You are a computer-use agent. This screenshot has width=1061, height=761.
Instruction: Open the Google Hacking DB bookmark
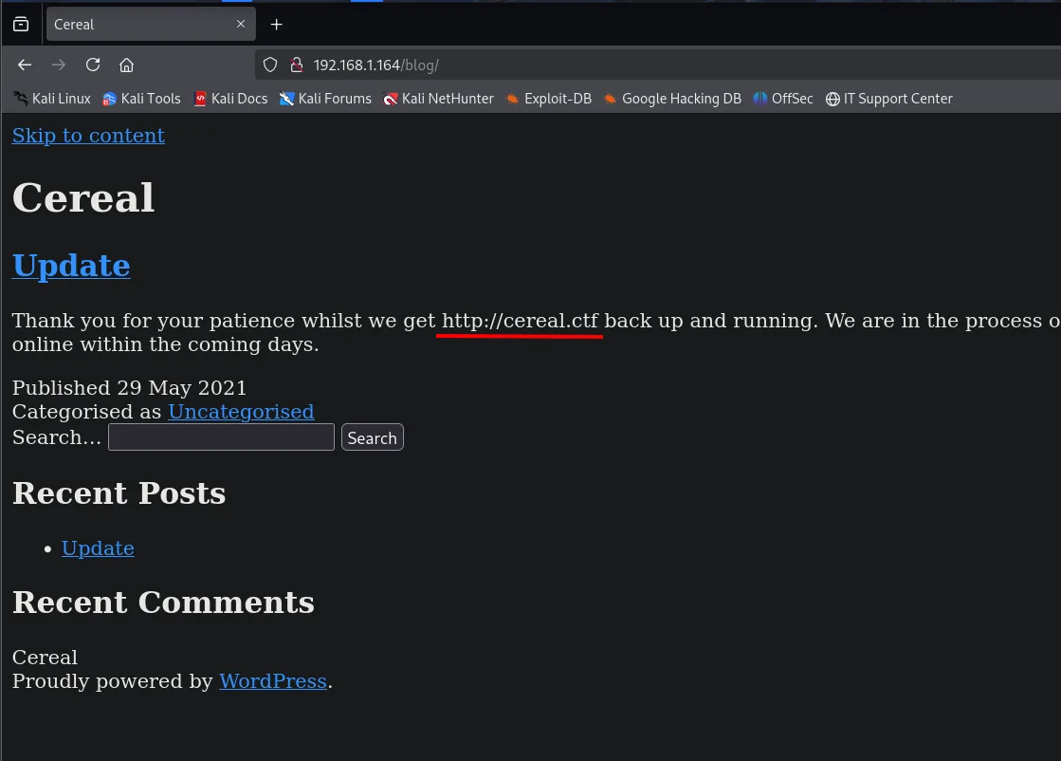point(672,99)
